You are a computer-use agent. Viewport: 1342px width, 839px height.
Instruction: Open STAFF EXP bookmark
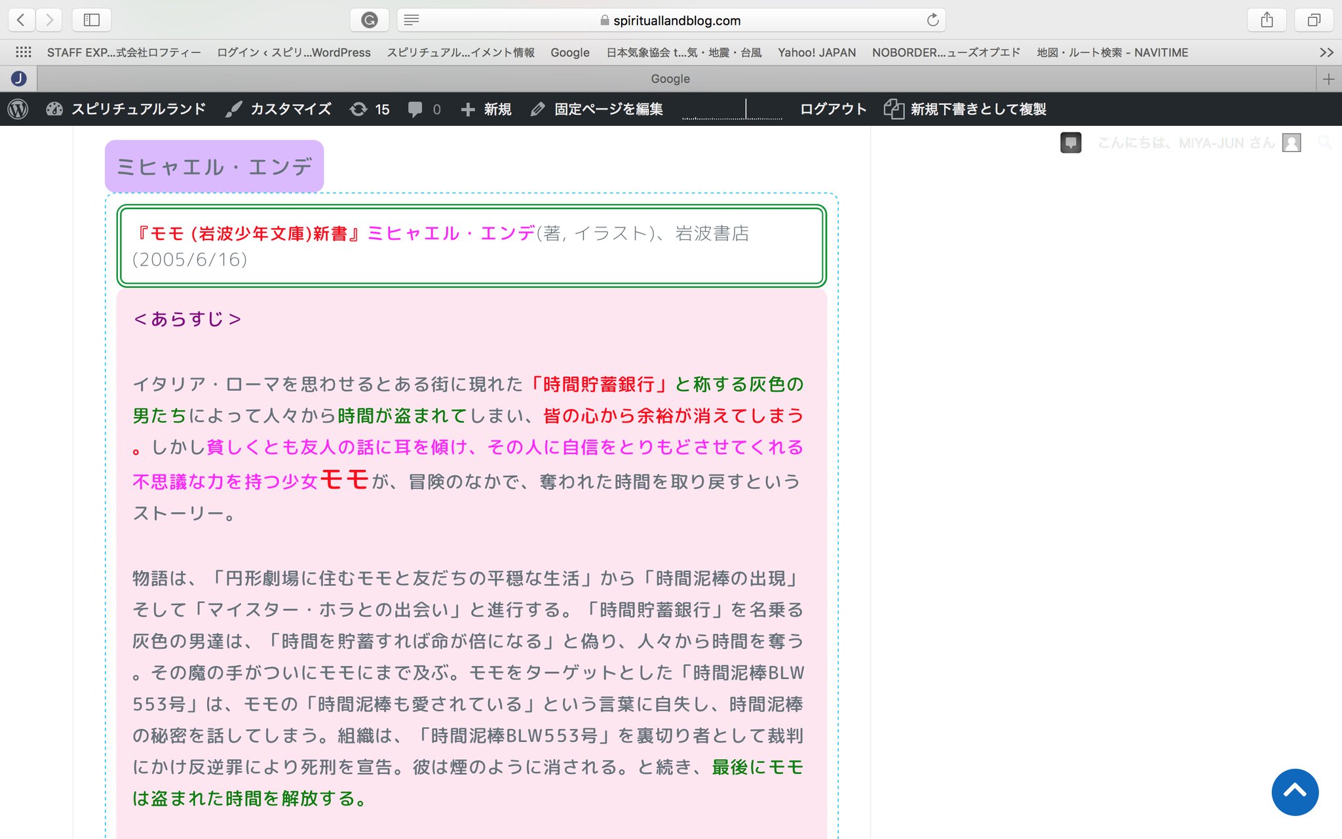(124, 52)
